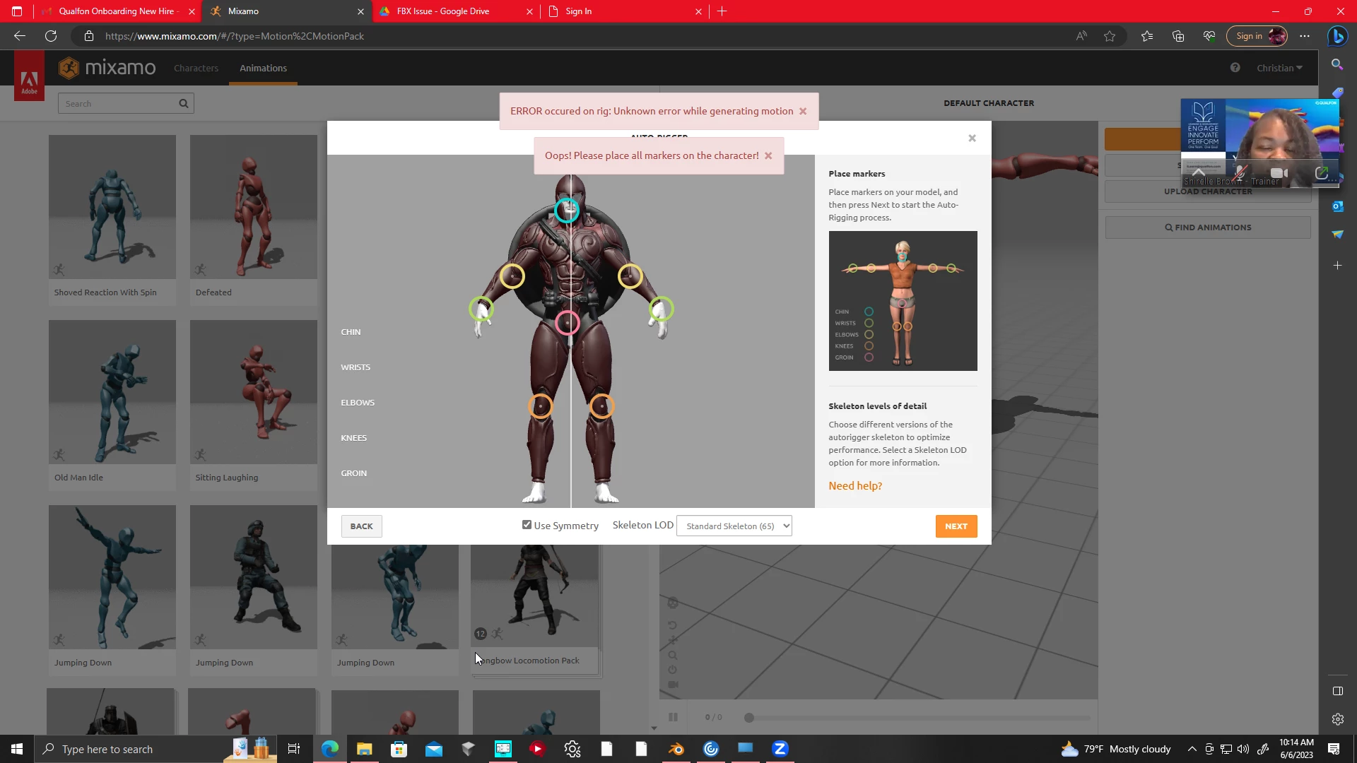
Task: Click browser refresh icon
Action: 51,36
